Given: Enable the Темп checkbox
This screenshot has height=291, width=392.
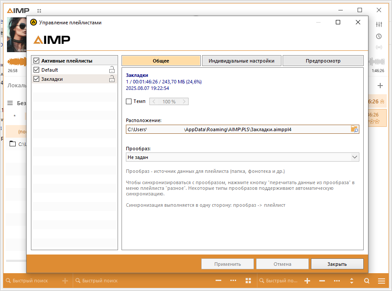Looking at the screenshot, I should pyautogui.click(x=129, y=102).
